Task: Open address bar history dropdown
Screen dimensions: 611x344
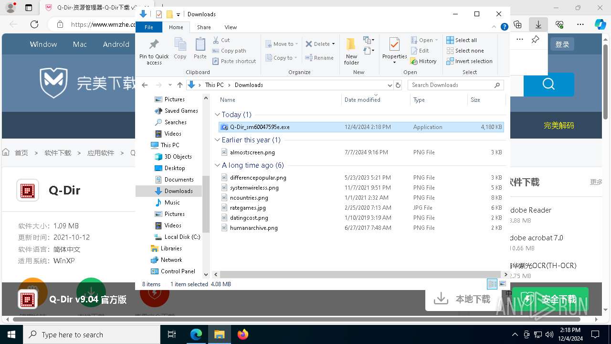Action: (390, 85)
